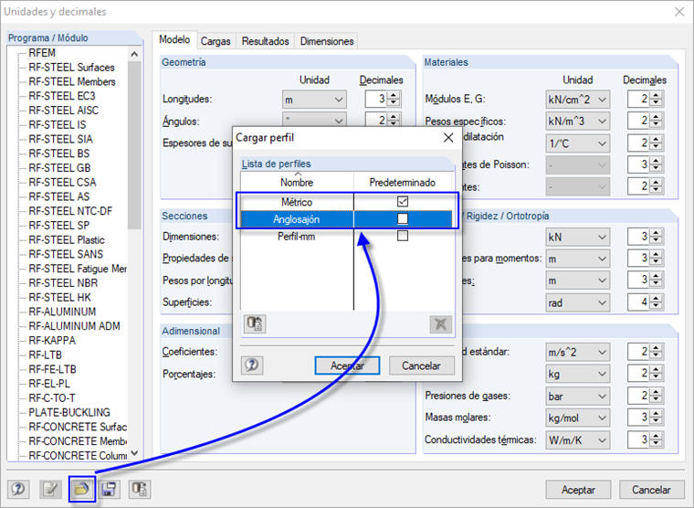Click the Predeterminado column header
Screen dimensions: 694x508
[403, 182]
